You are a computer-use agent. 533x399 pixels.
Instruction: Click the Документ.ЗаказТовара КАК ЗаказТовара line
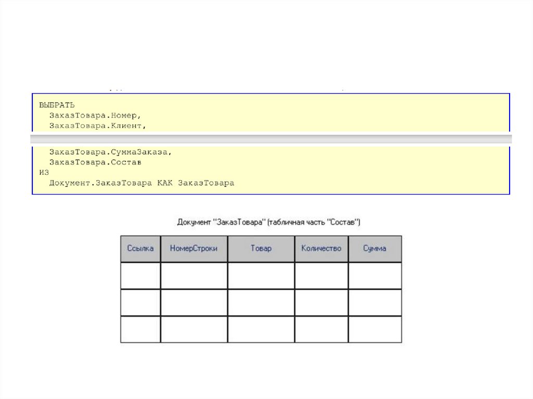142,183
